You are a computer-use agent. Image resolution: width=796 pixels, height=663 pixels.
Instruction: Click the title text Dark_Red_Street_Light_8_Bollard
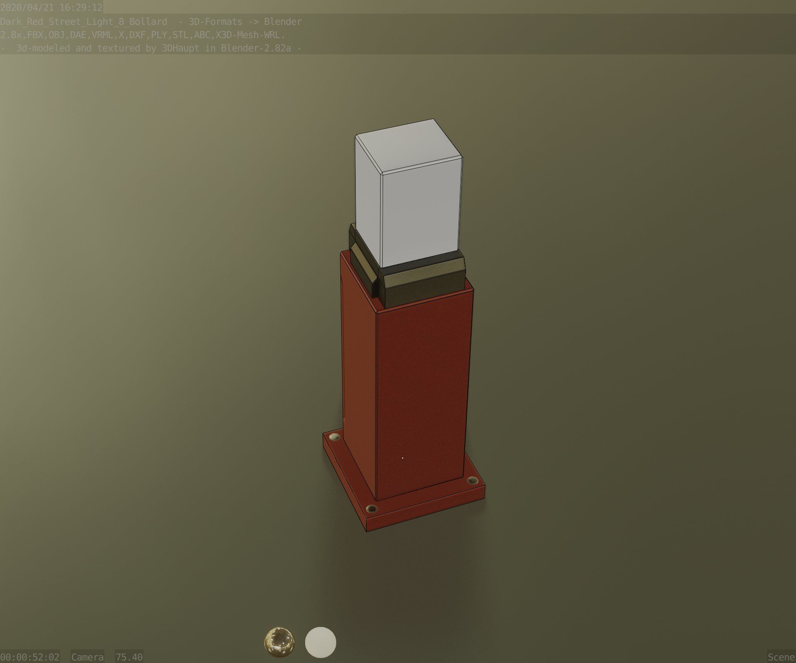tap(83, 22)
